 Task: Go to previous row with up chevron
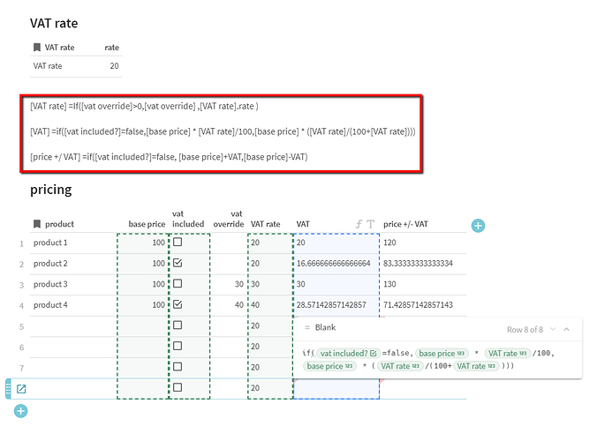567,329
